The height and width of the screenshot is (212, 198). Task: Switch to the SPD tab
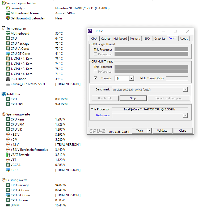point(147,39)
